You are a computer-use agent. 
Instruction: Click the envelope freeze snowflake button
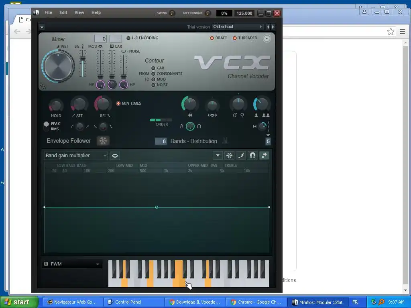[229, 156]
